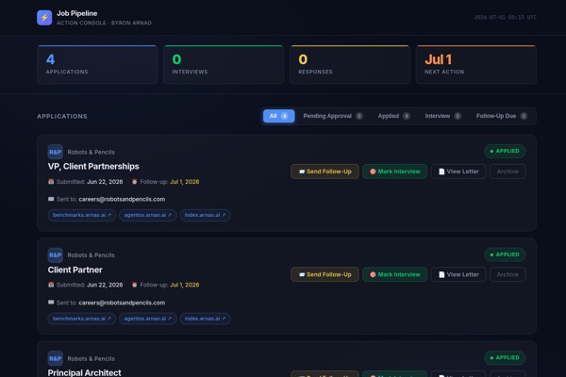The image size is (566, 377).
Task: Open agentos.arnao.ai link on Client Partner card
Action: pyautogui.click(x=148, y=319)
